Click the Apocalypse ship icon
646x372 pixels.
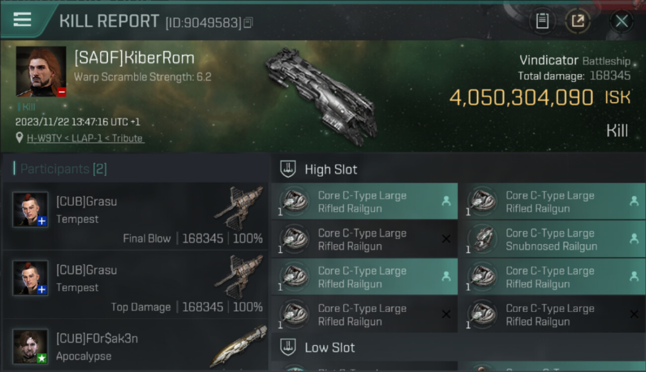239,345
